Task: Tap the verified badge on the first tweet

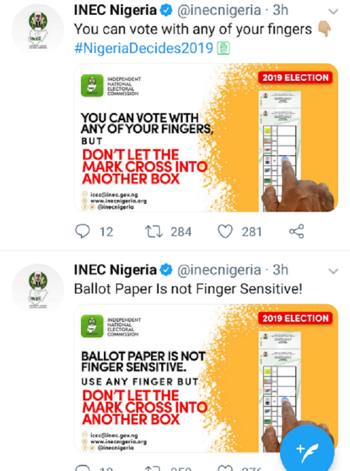Action: pos(166,10)
